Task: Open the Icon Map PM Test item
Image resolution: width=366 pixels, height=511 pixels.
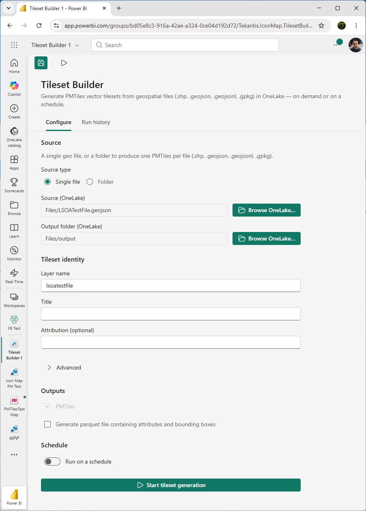Action: click(x=14, y=378)
